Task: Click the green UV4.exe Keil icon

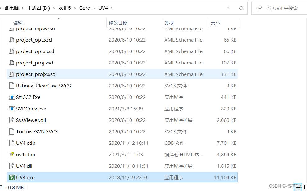Action: (12, 178)
